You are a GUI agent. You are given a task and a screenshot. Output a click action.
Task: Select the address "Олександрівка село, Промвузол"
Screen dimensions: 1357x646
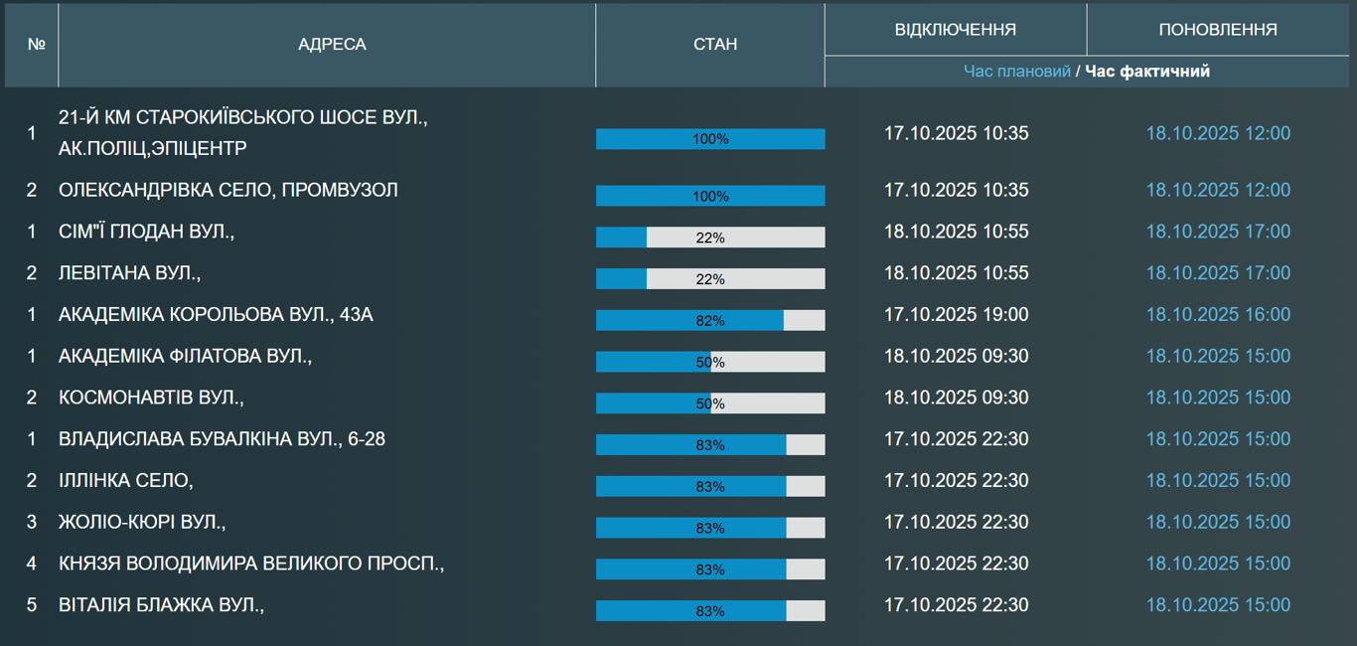click(227, 190)
